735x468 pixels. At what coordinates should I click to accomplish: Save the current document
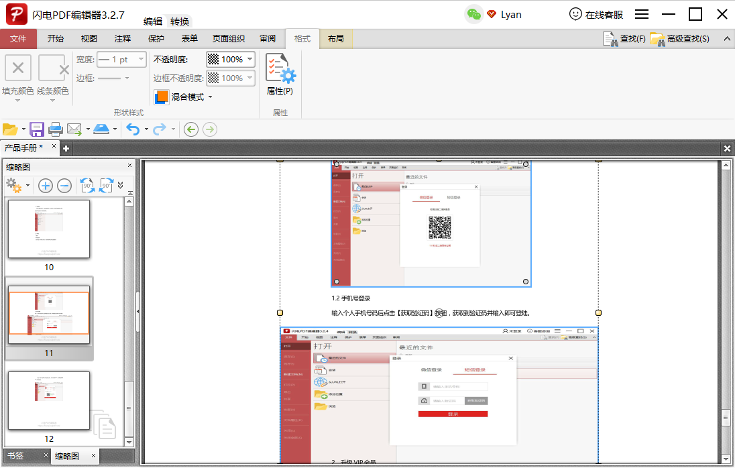click(36, 129)
